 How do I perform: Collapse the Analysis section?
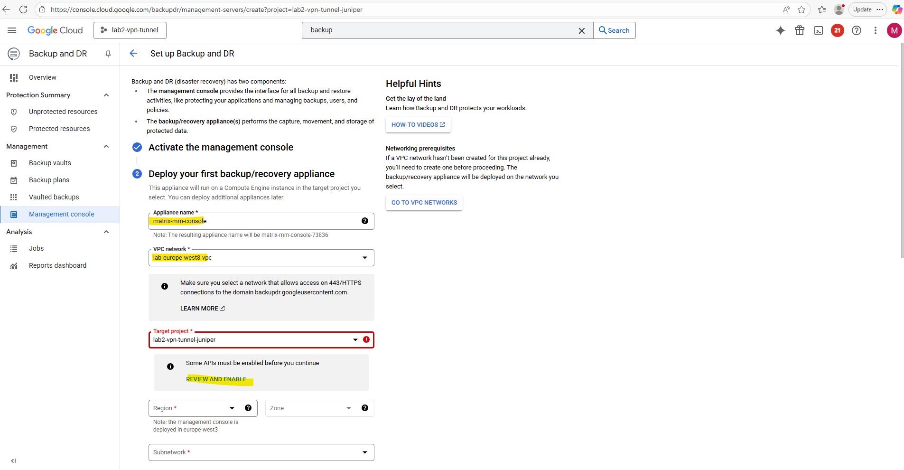tap(106, 232)
